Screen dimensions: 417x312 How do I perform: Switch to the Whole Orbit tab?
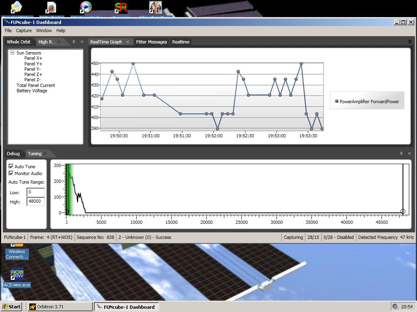click(19, 42)
